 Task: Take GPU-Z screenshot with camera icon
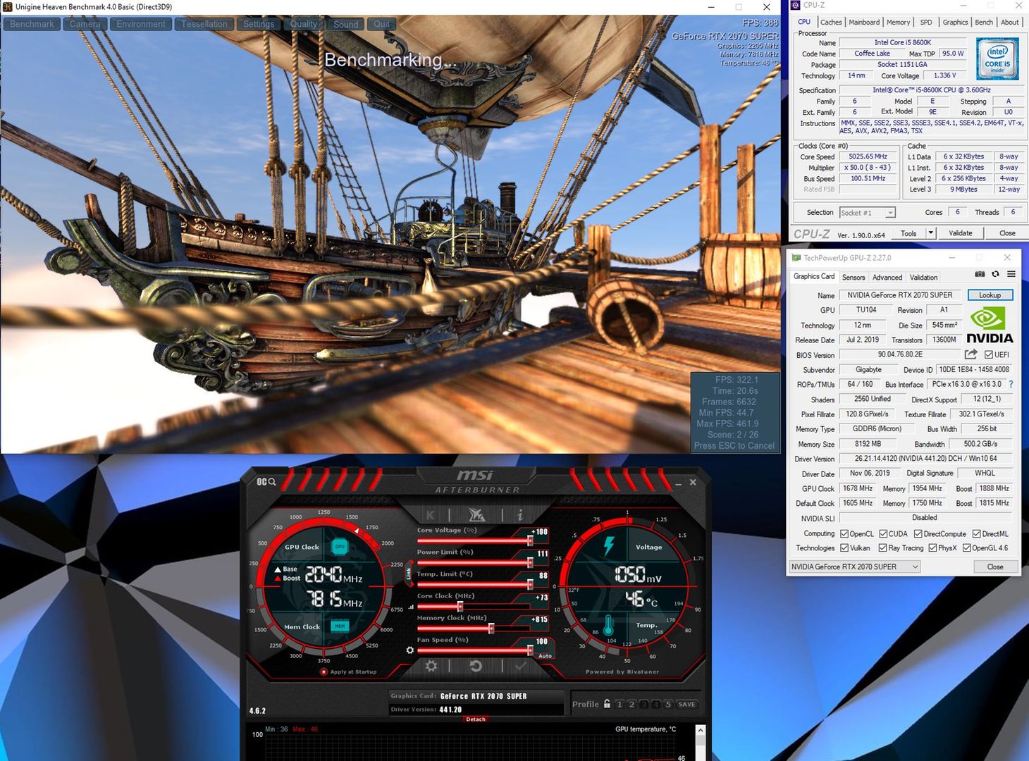[x=980, y=274]
